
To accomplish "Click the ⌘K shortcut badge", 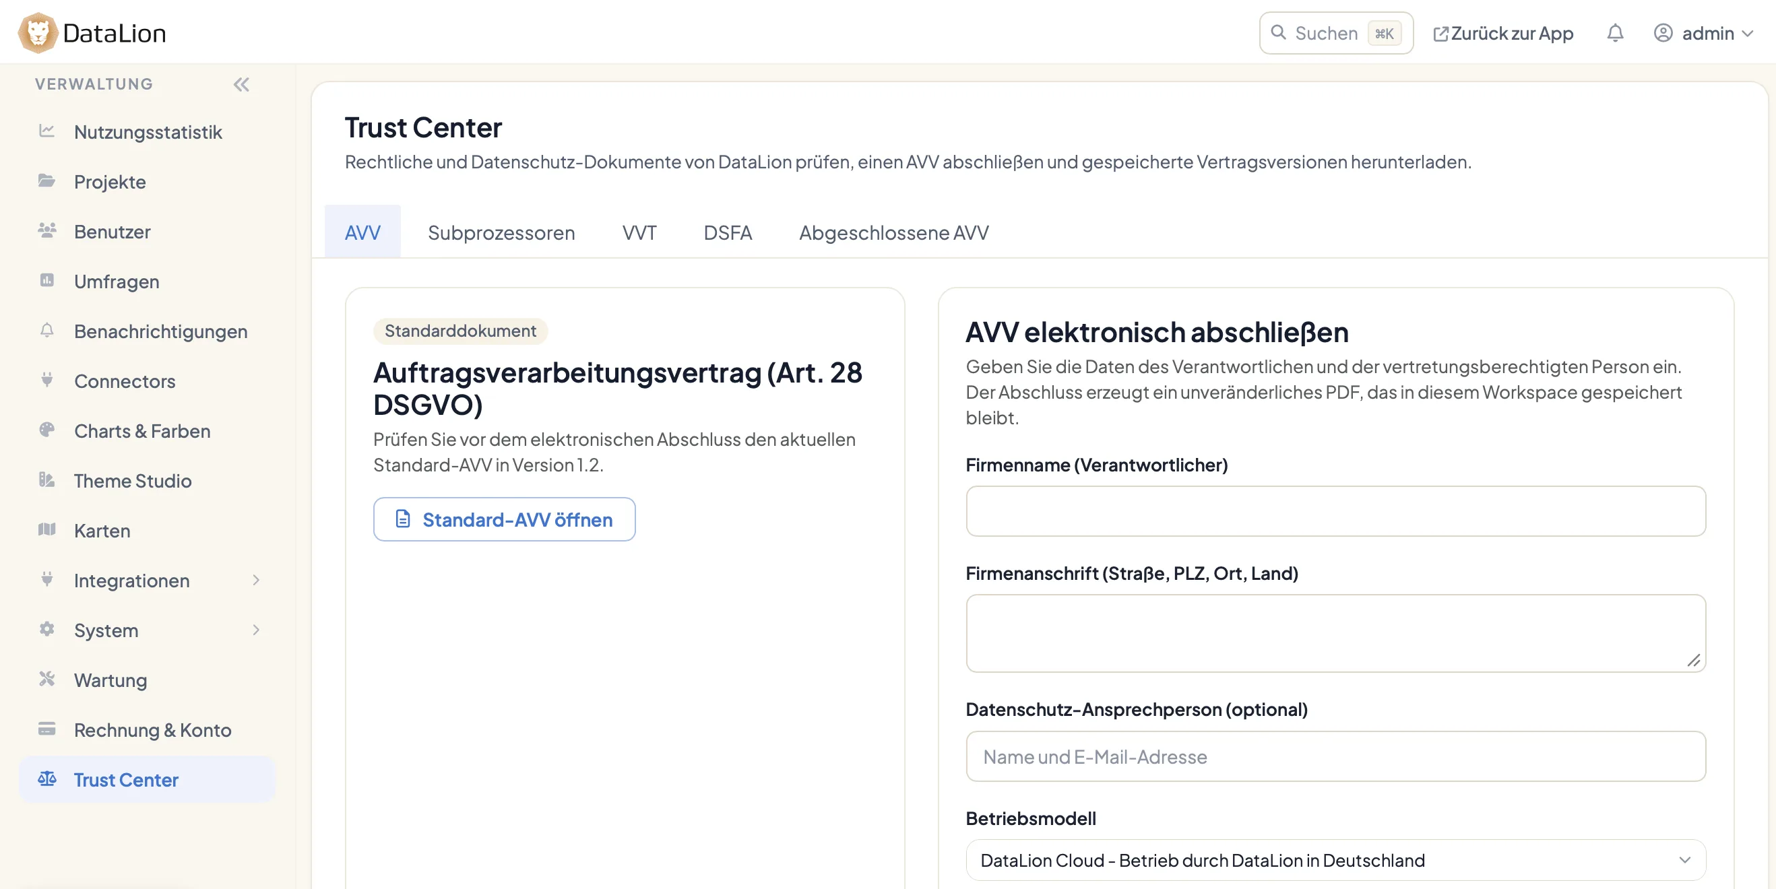I will click(1384, 33).
